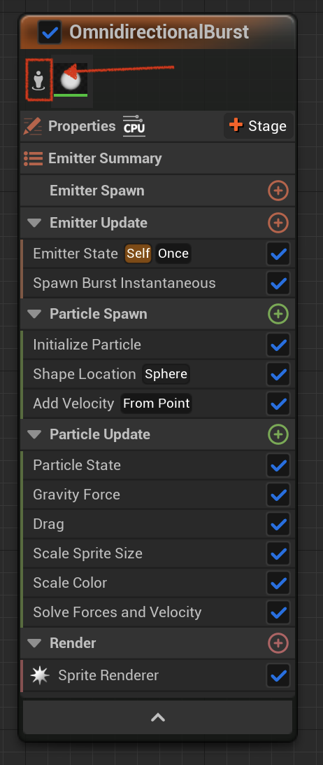Click the Stage button
Screen dimensions: 323x765
[258, 126]
